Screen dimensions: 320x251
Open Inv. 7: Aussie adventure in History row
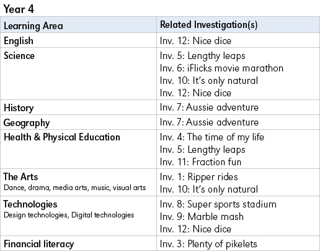[x=209, y=107]
